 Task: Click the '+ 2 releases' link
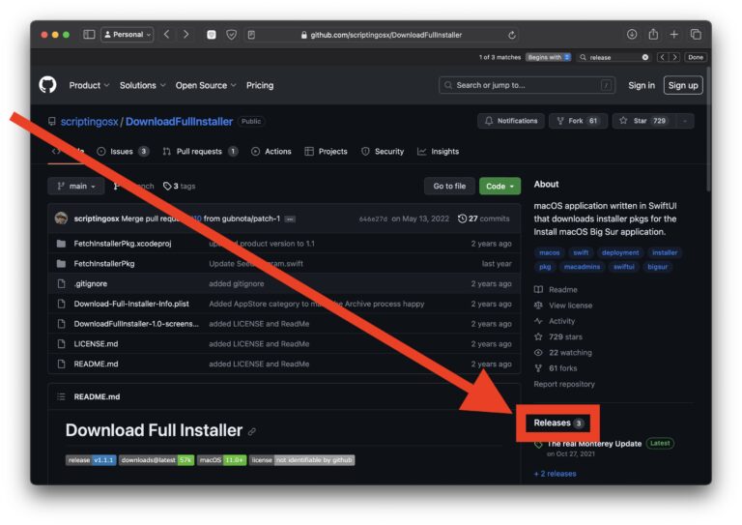pos(556,474)
